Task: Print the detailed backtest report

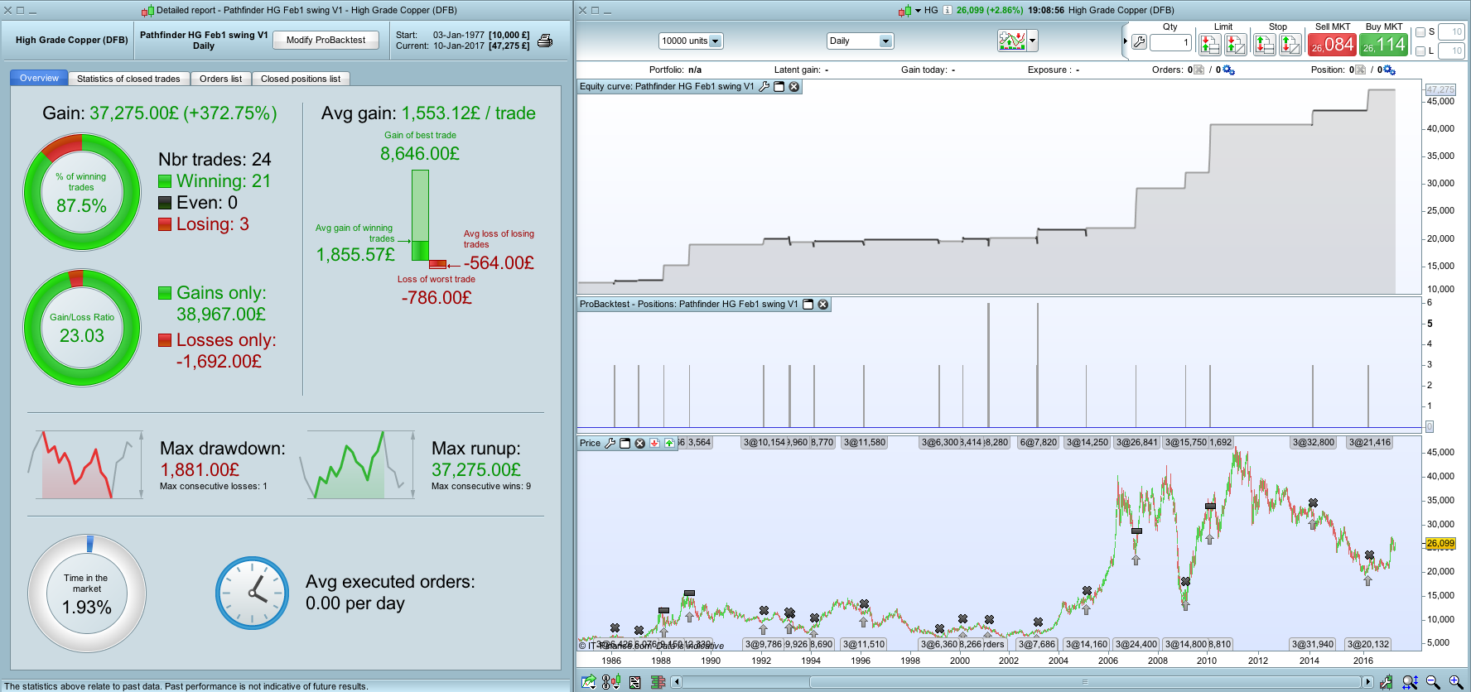Action: [x=545, y=41]
